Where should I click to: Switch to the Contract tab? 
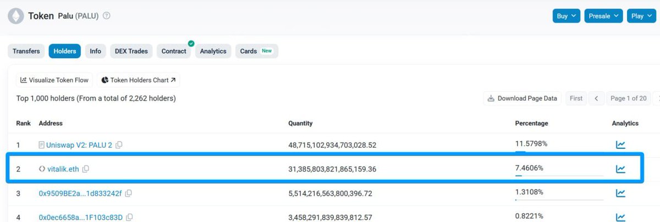pyautogui.click(x=174, y=51)
